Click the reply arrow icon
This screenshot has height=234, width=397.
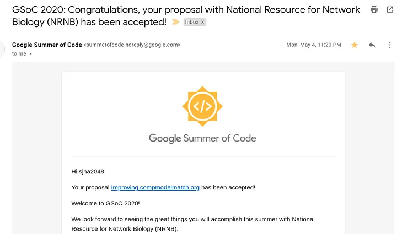tap(372, 45)
